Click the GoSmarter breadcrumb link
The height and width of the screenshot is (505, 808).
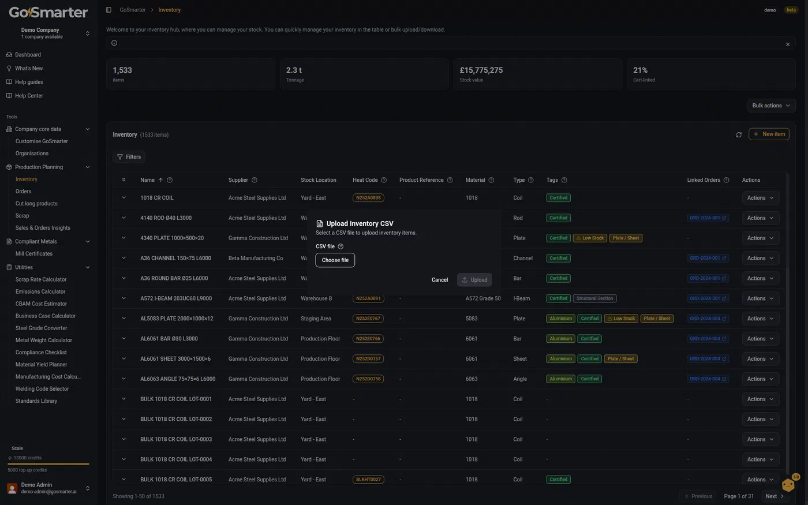[133, 10]
